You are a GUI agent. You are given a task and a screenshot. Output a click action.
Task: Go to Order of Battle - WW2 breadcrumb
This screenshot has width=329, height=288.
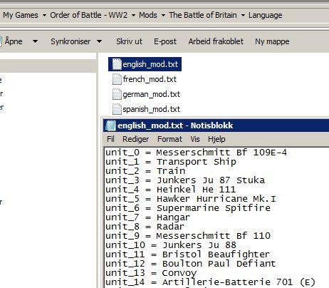[89, 15]
